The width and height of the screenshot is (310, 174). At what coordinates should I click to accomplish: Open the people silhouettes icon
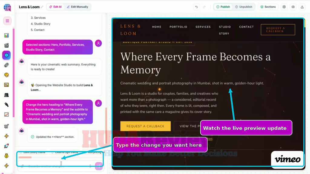coord(7,95)
